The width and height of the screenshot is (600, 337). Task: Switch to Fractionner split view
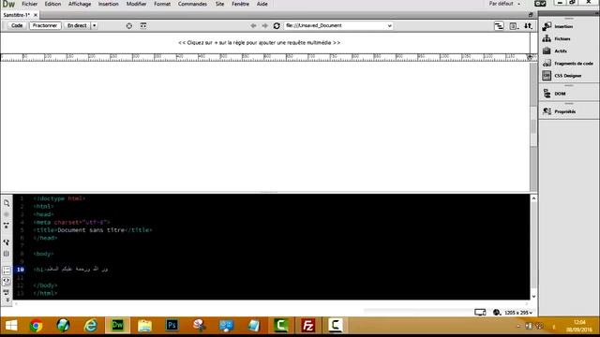[x=45, y=25]
